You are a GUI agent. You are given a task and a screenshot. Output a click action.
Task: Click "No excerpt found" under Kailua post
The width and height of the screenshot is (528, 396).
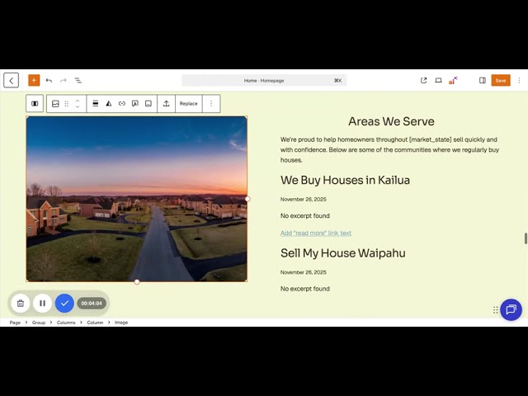click(305, 216)
